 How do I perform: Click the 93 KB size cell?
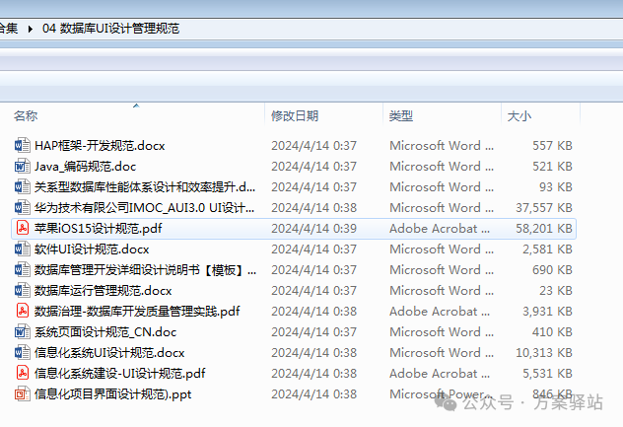point(556,186)
